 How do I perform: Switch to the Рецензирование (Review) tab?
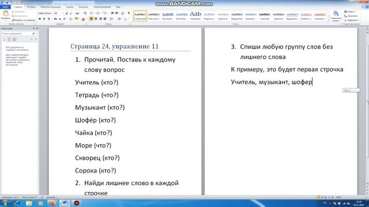(102, 7)
